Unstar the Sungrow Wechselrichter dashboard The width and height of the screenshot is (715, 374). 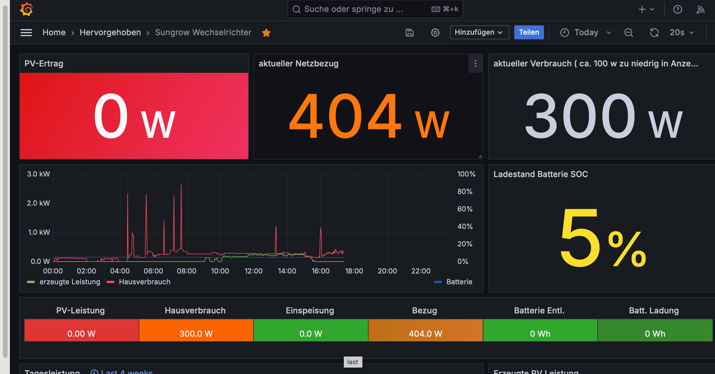(266, 33)
